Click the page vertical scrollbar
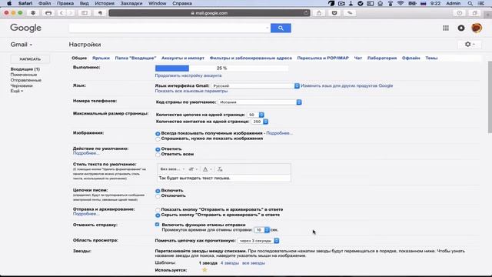This screenshot has width=492, height=277. pos(490,98)
